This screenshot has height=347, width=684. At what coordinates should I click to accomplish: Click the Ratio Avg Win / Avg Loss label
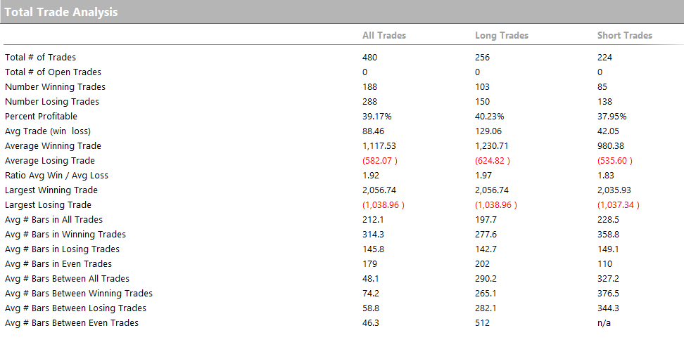point(56,176)
